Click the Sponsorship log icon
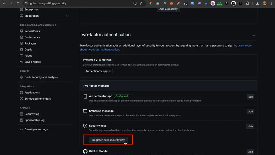This screenshot has height=155, width=275. pos(21,120)
